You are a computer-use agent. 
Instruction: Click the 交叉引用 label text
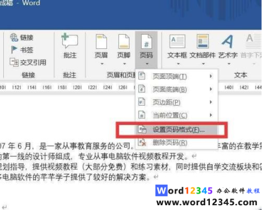(33, 62)
